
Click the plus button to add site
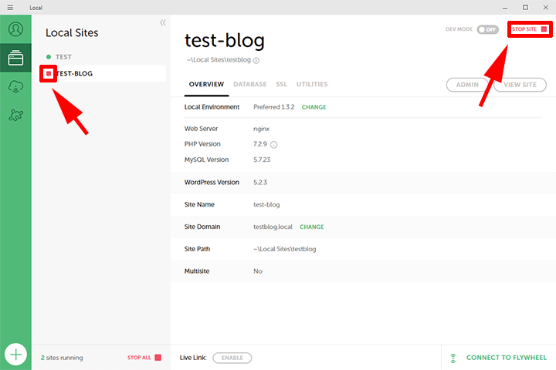pos(15,355)
